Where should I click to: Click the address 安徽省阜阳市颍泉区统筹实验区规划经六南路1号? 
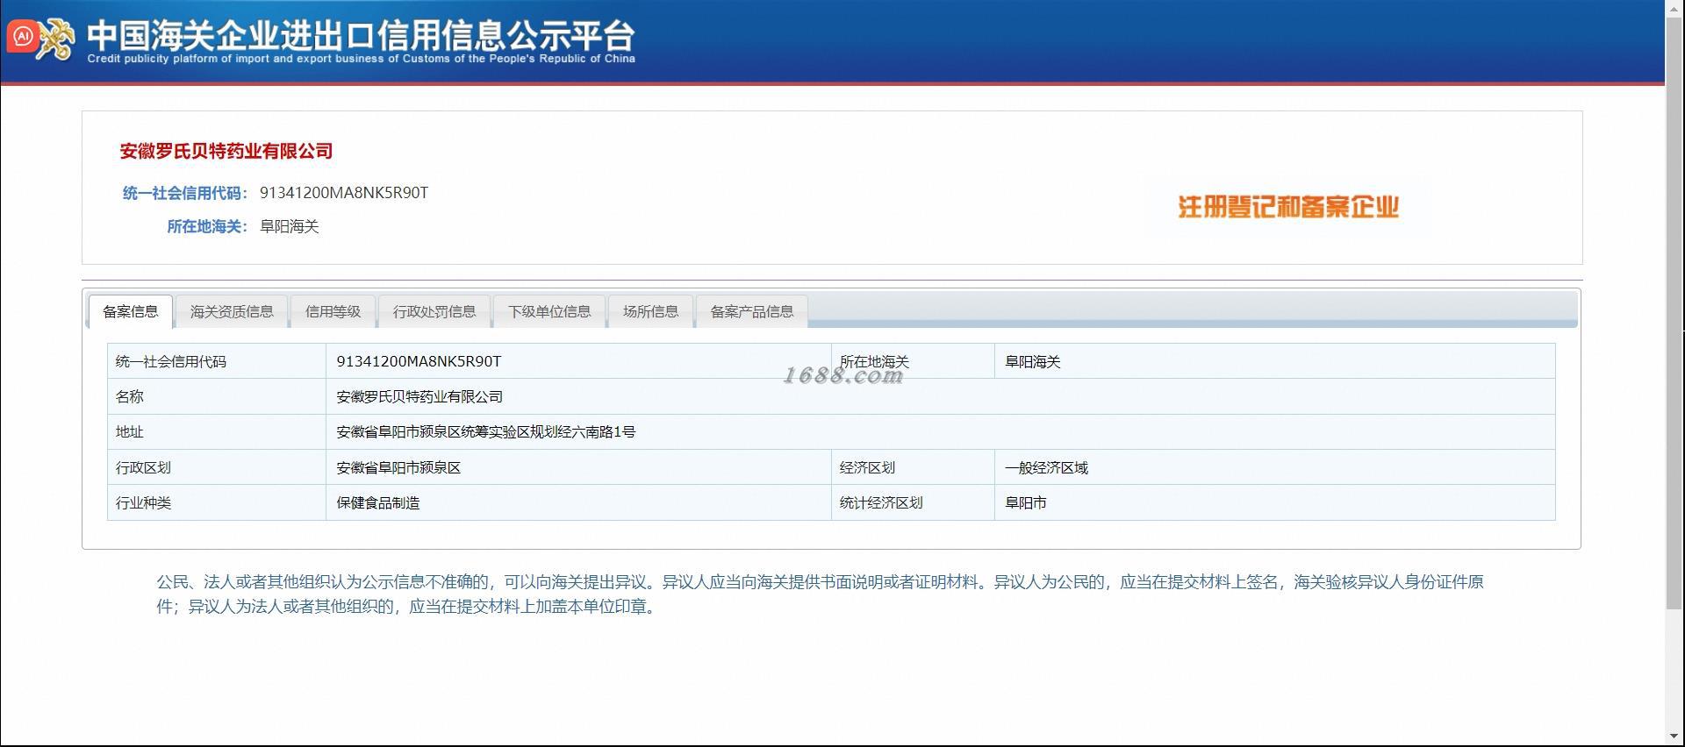click(486, 431)
